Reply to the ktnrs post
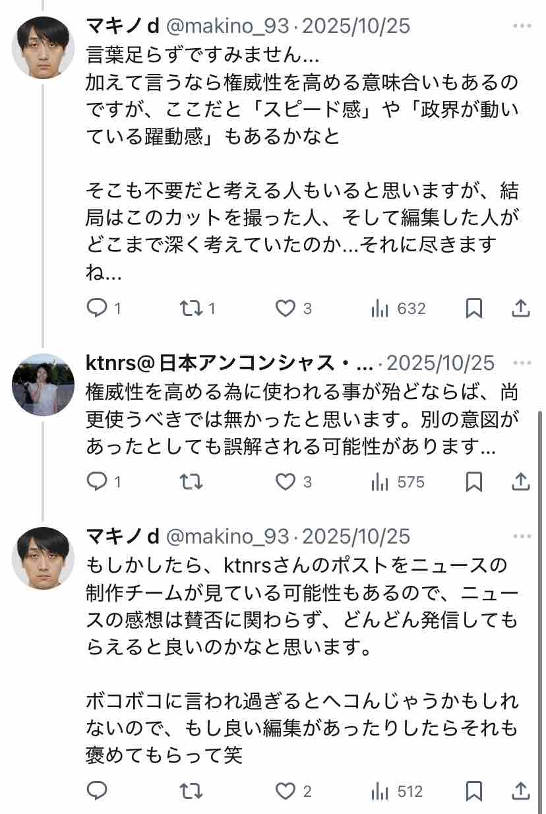Viewport: 546px width, 814px height. [98, 482]
